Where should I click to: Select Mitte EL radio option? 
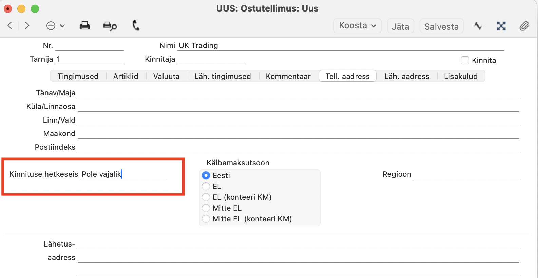pyautogui.click(x=206, y=208)
